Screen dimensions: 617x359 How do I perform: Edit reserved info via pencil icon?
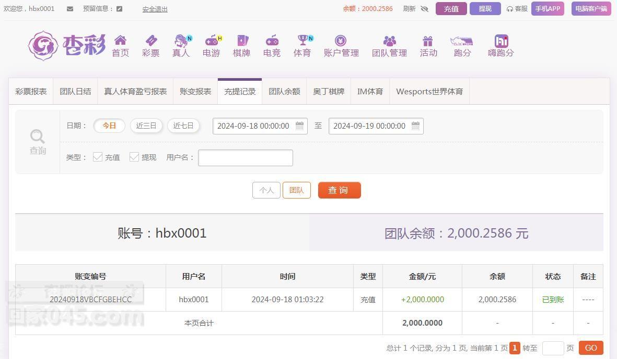tap(120, 9)
